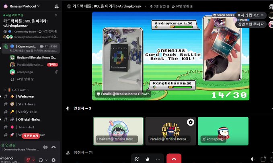Click the invite people icon beside server name
This screenshot has height=163, width=273.
pos(56,6)
